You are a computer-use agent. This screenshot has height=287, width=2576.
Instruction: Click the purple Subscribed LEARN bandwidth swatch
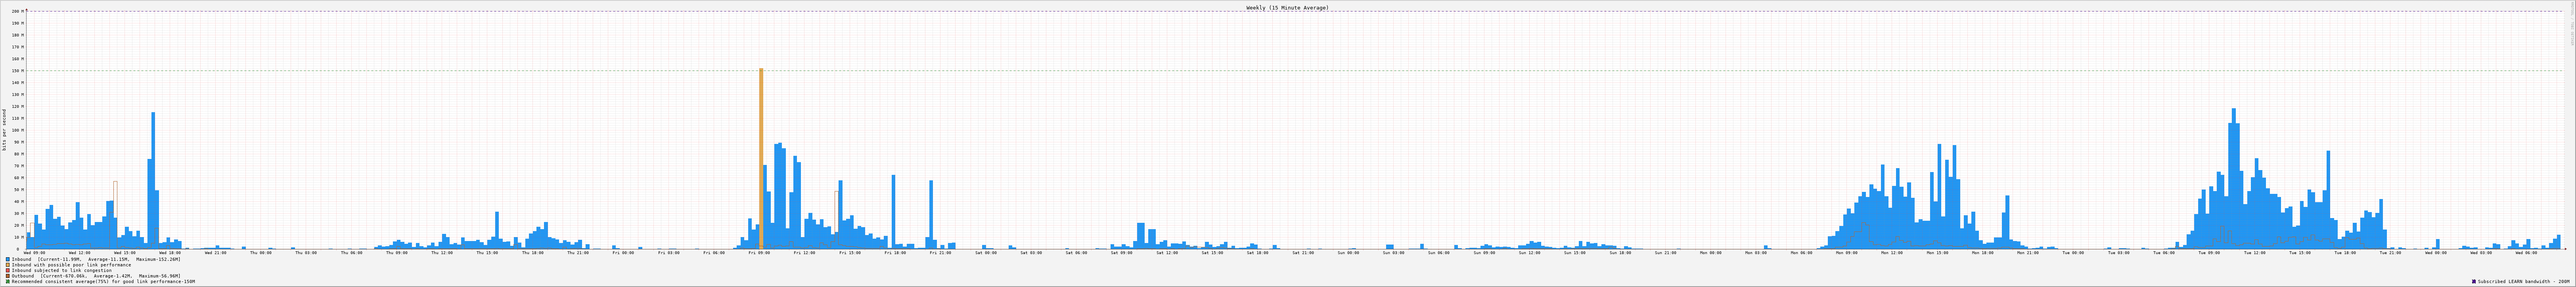click(2474, 282)
